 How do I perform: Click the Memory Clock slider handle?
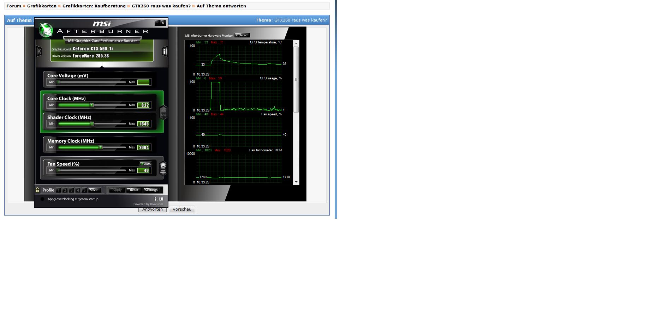pos(101,147)
